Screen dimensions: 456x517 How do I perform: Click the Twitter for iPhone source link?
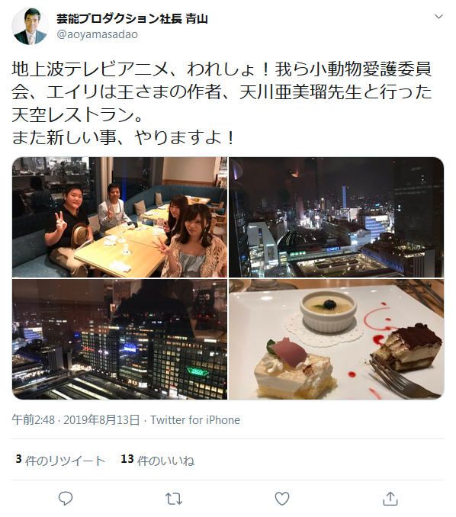coord(195,420)
